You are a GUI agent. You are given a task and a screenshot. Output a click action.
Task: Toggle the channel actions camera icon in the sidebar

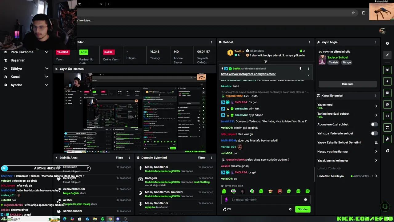coord(387,127)
